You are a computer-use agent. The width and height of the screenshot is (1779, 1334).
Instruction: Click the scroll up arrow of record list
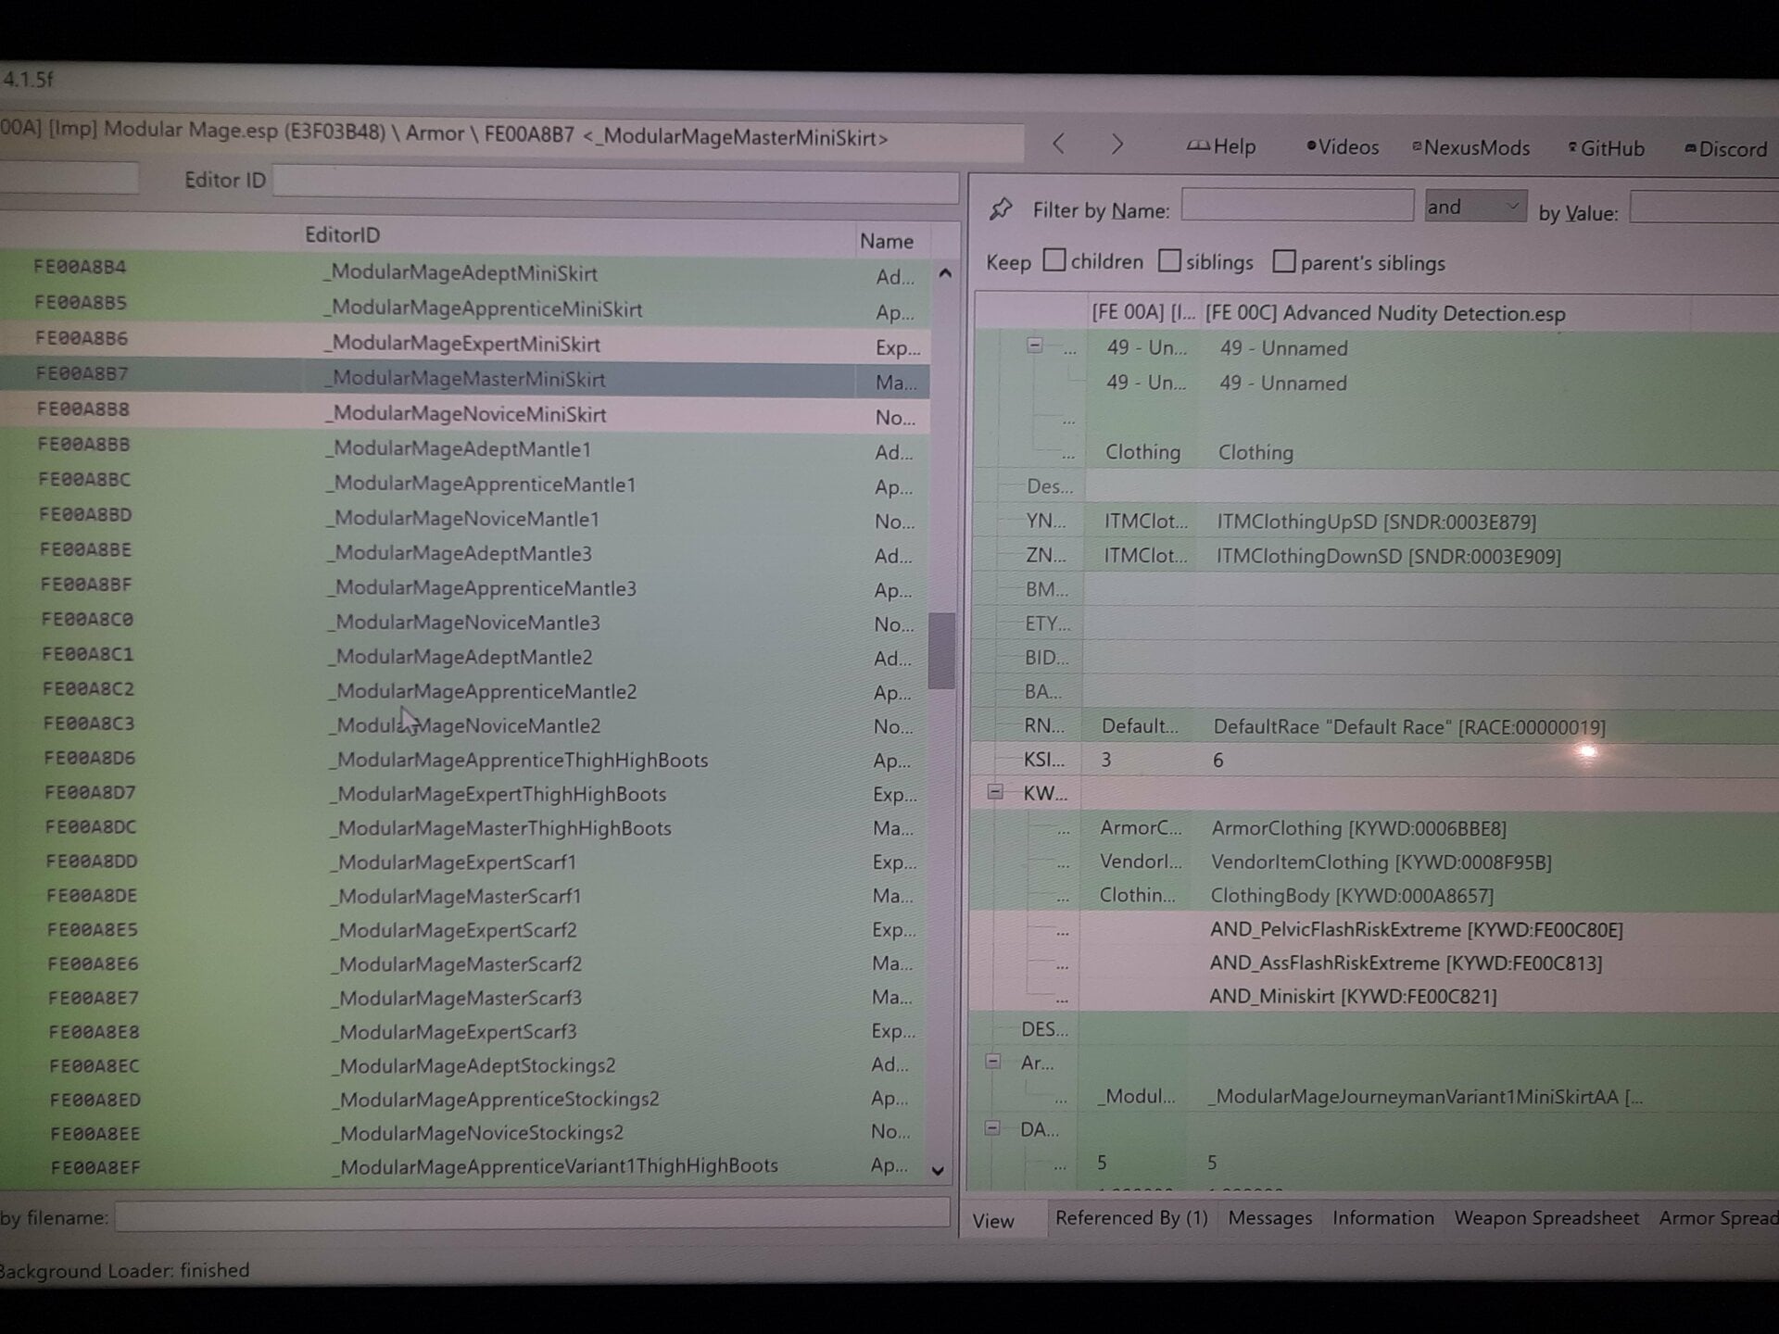(x=944, y=273)
